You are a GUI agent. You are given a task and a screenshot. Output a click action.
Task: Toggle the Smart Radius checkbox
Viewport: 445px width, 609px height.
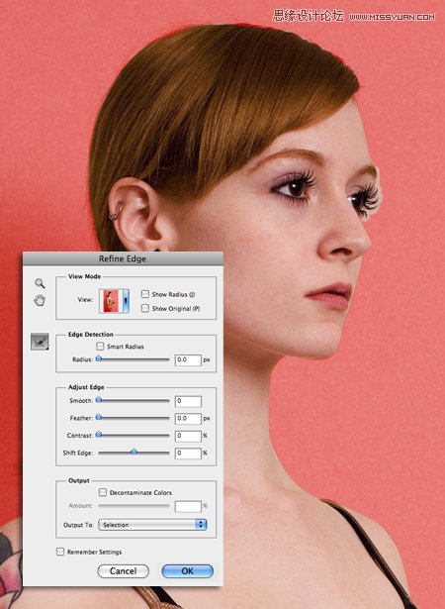(100, 346)
